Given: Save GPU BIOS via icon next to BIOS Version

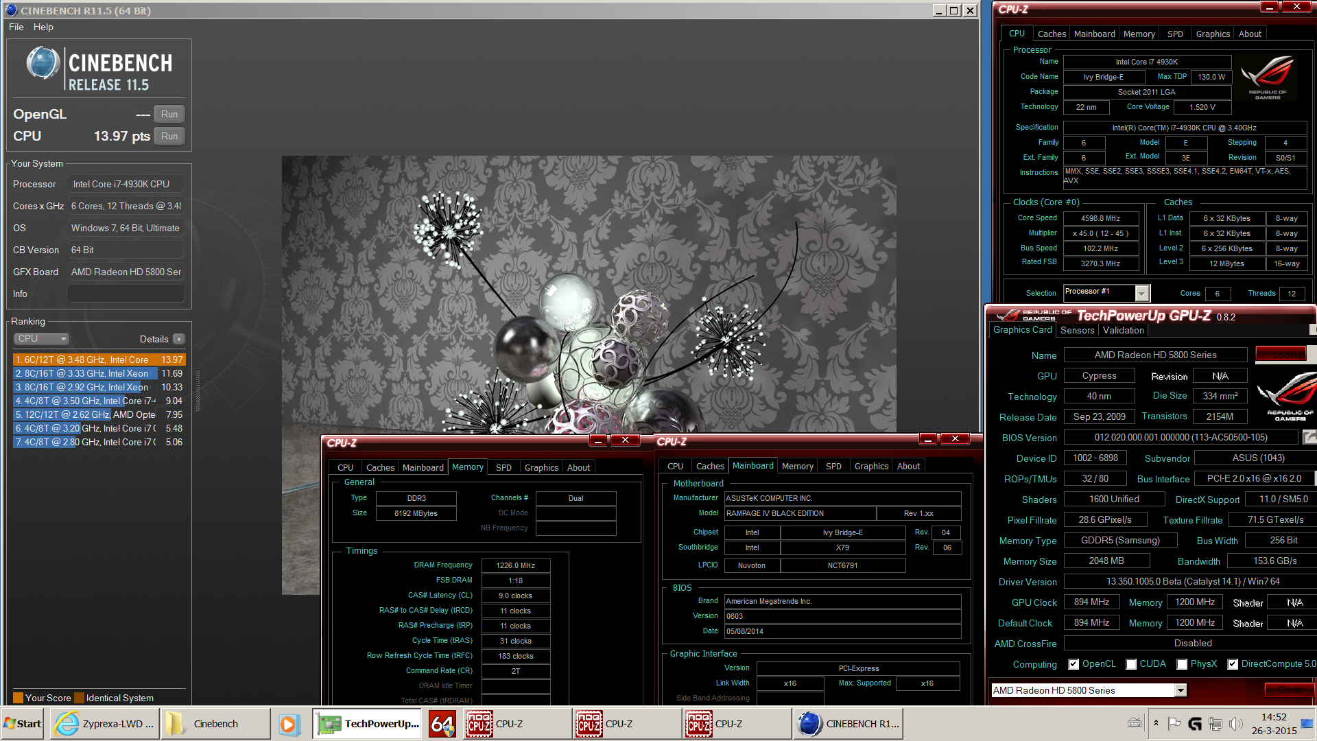Looking at the screenshot, I should click(1309, 437).
